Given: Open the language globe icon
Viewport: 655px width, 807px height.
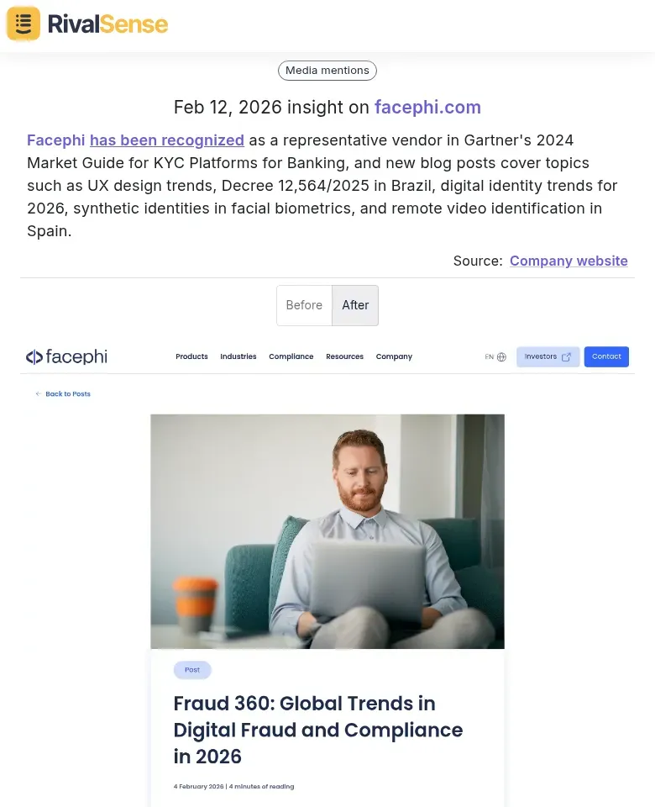Looking at the screenshot, I should pyautogui.click(x=501, y=356).
